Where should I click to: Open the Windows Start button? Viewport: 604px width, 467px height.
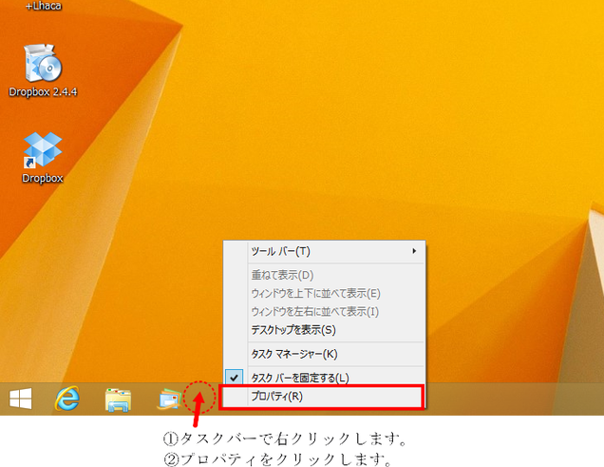(x=20, y=399)
